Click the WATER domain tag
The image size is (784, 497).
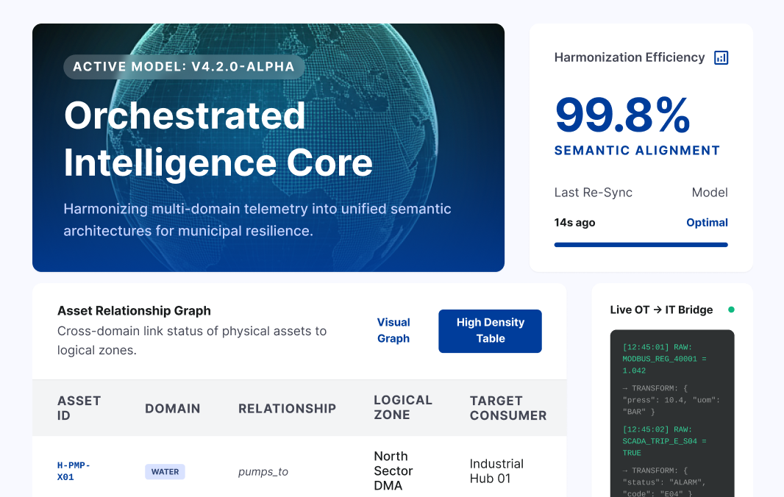pyautogui.click(x=165, y=472)
